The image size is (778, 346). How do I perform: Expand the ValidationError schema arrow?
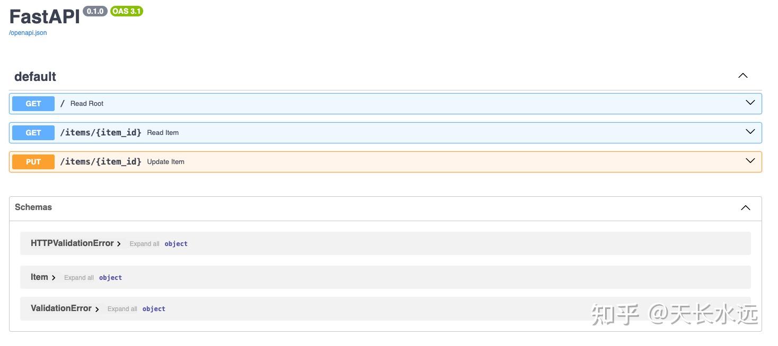(97, 309)
